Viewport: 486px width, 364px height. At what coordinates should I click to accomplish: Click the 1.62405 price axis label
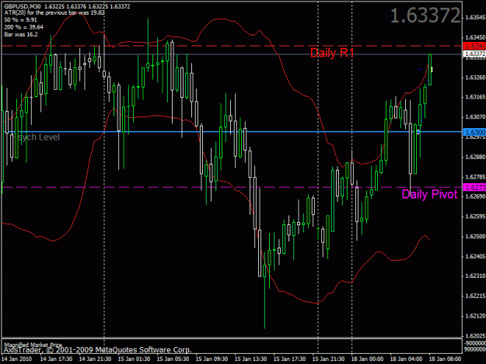coord(475,256)
